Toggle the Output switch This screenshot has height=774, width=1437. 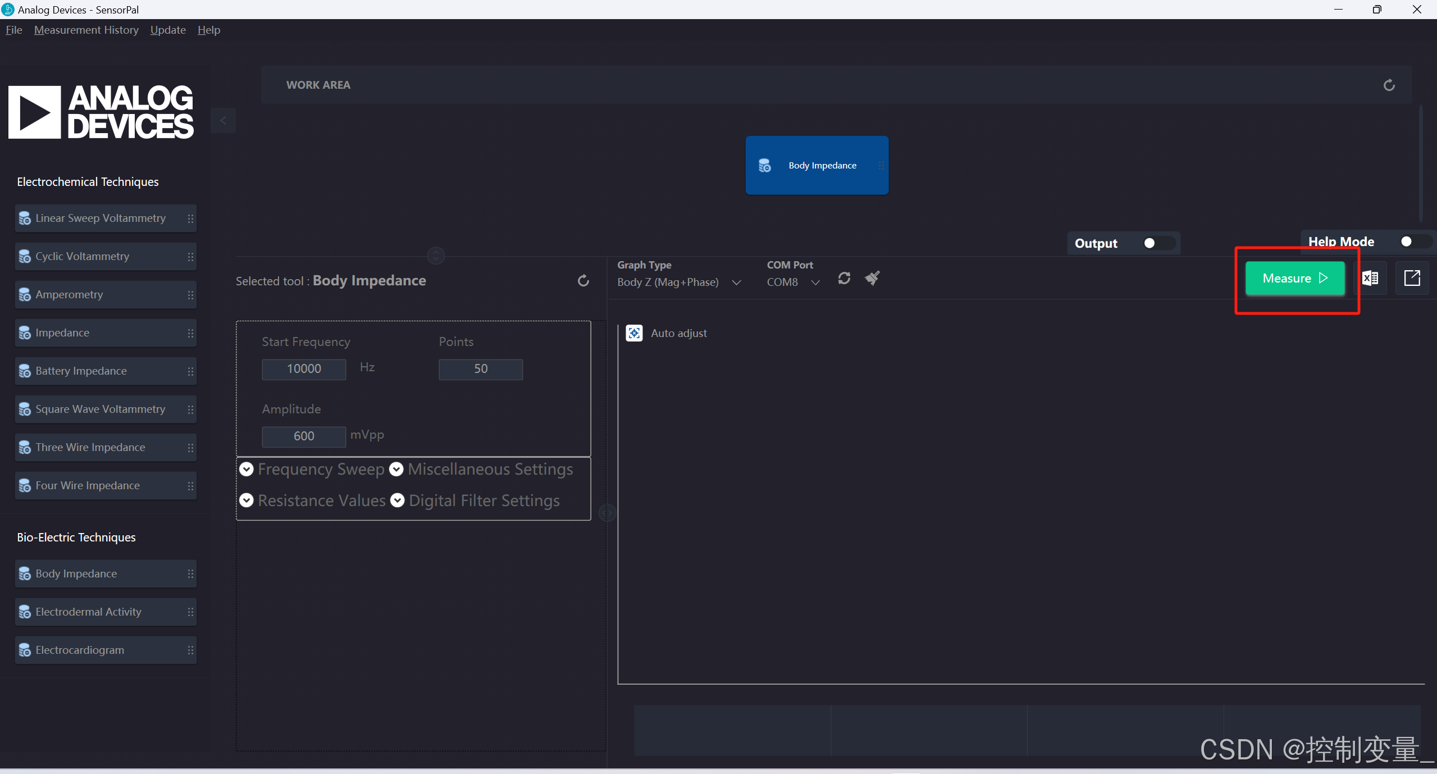[x=1158, y=243]
